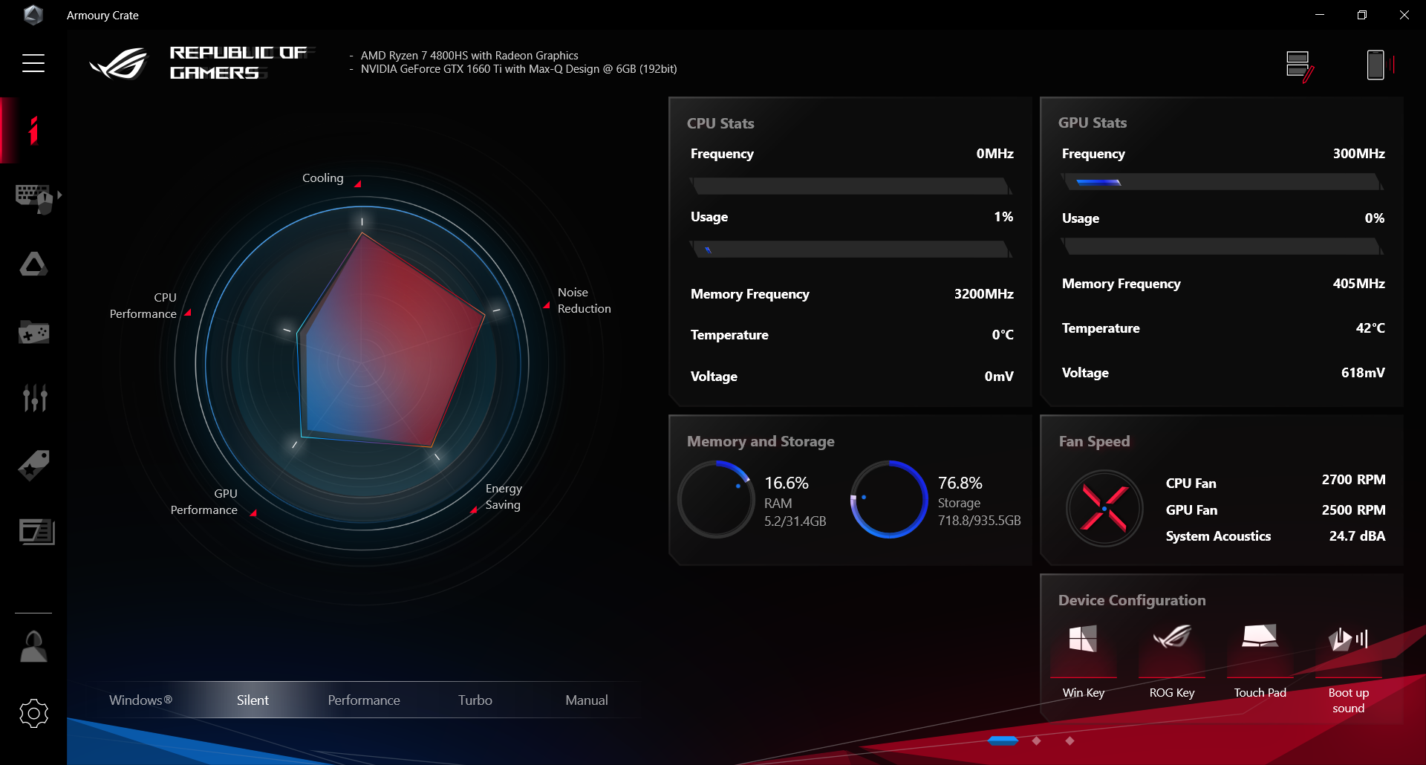Choose the Manual operating mode

coord(587,700)
